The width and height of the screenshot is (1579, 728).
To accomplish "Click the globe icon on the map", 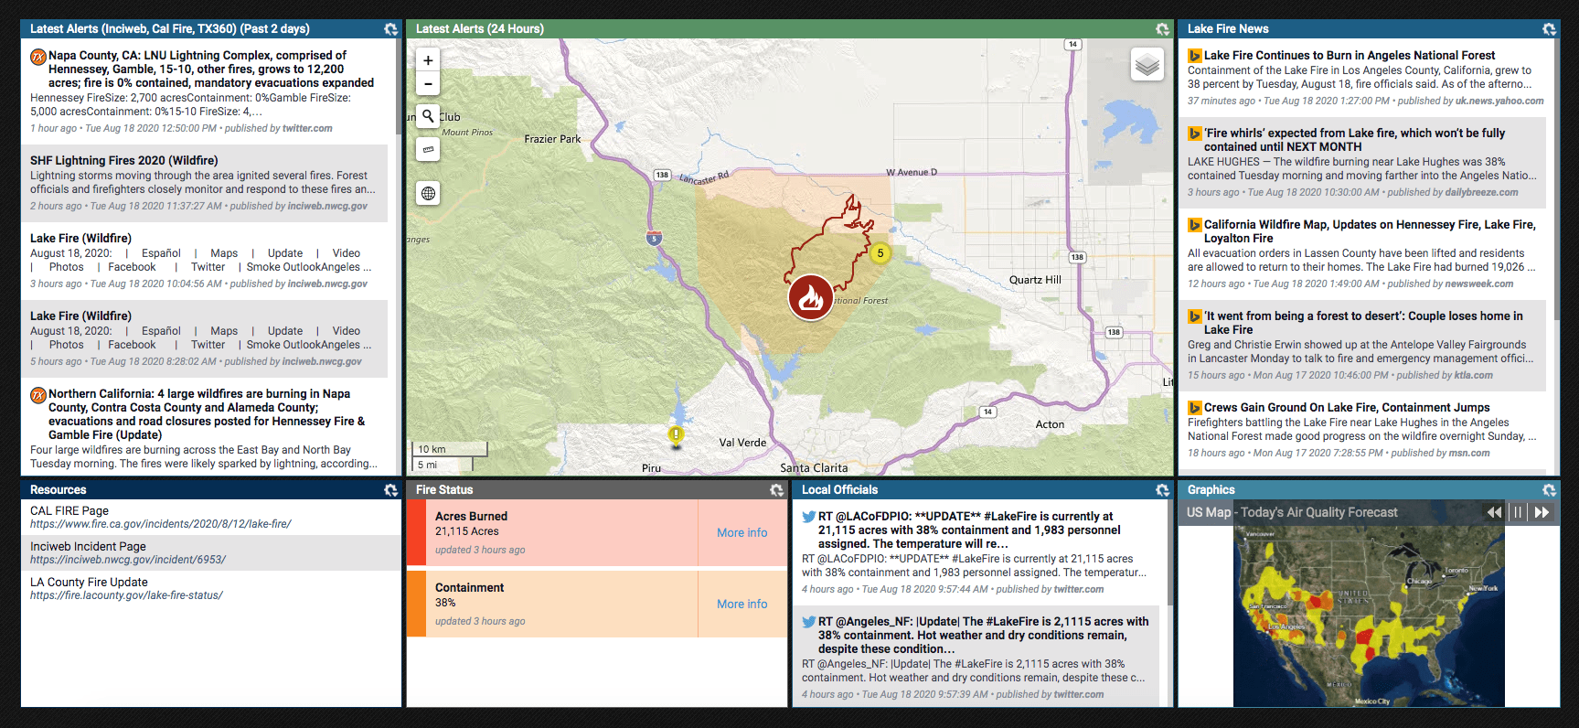I will (428, 193).
